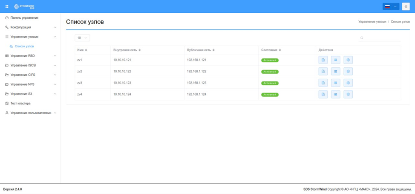Open the gear settings in the zv2 row

click(x=348, y=72)
